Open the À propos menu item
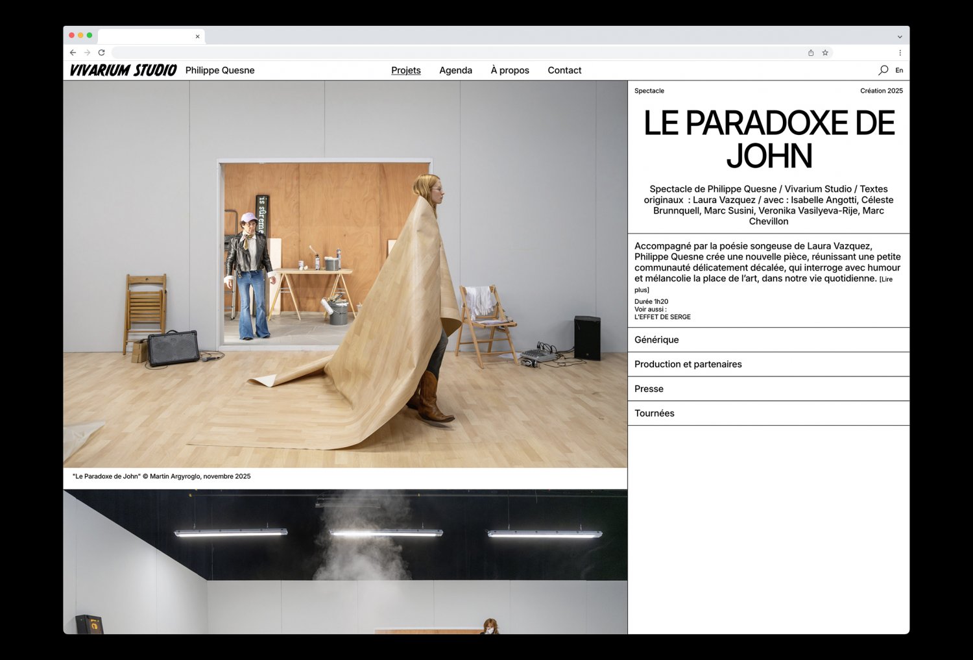This screenshot has width=973, height=660. 510,70
